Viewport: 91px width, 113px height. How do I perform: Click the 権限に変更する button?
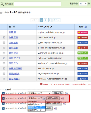point(54,103)
